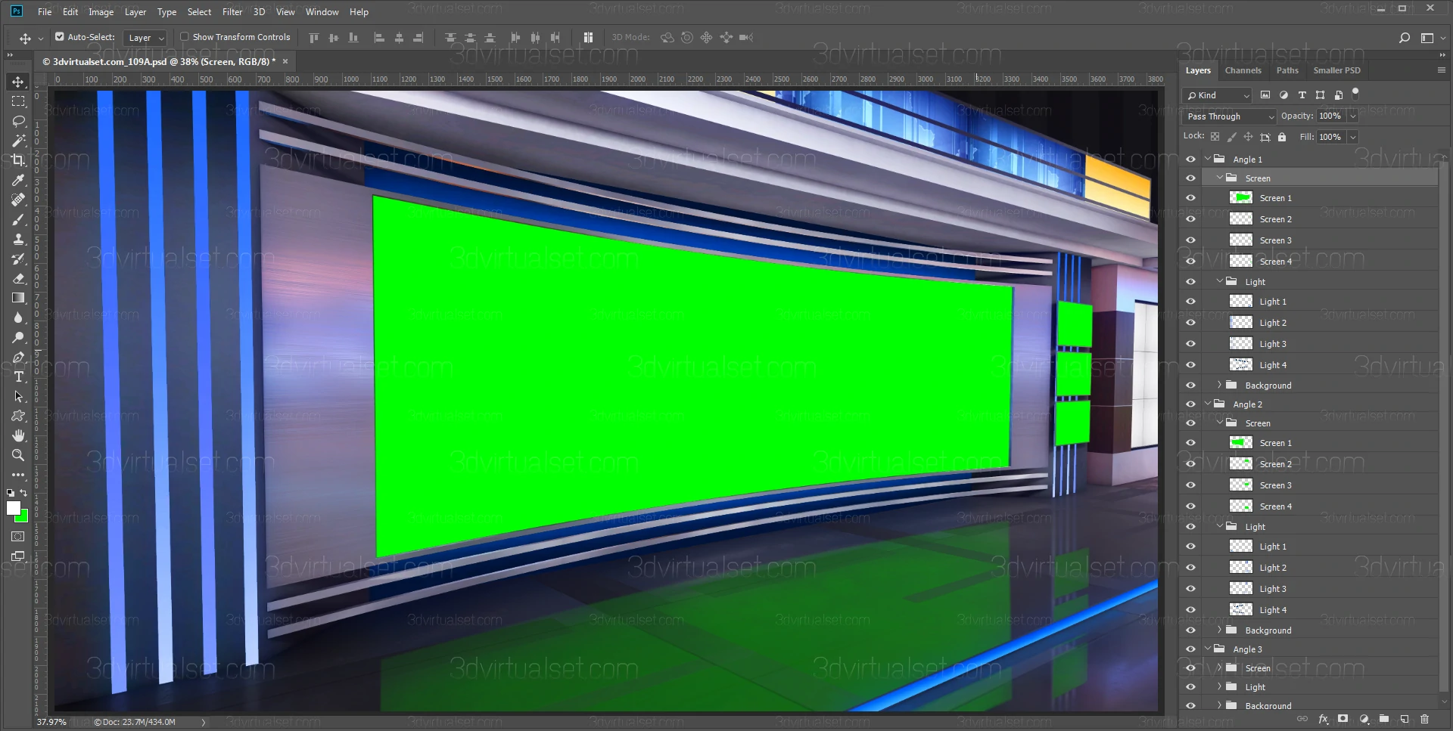1453x731 pixels.
Task: Select the Pen tool
Action: [x=18, y=357]
